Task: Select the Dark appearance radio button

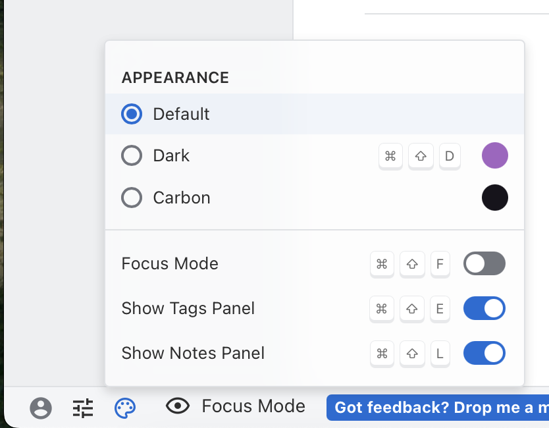Action: point(132,156)
